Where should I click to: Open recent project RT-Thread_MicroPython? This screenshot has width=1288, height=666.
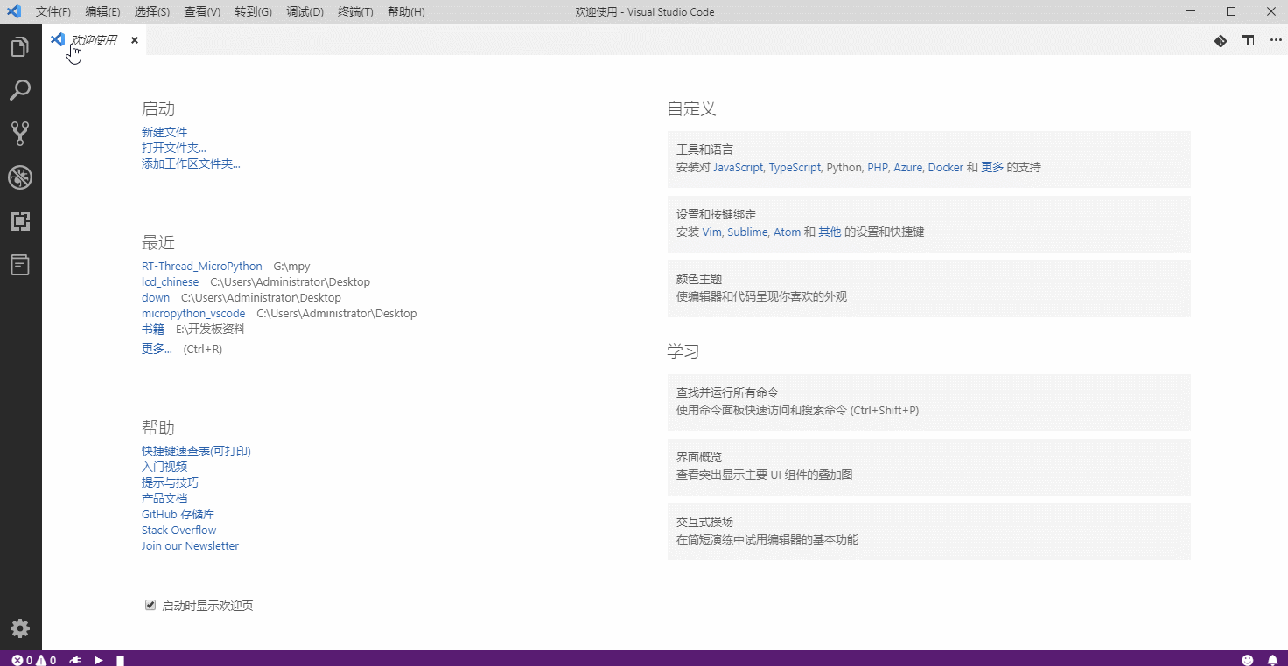pos(201,266)
